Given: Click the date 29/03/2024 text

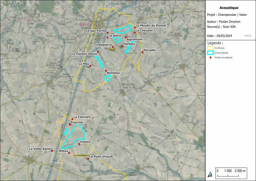Looking at the screenshot, I should [219, 36].
